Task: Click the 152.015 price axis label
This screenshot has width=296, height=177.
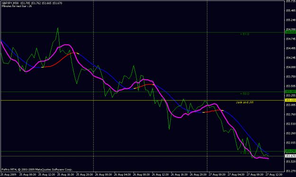Action: [x=291, y=143]
